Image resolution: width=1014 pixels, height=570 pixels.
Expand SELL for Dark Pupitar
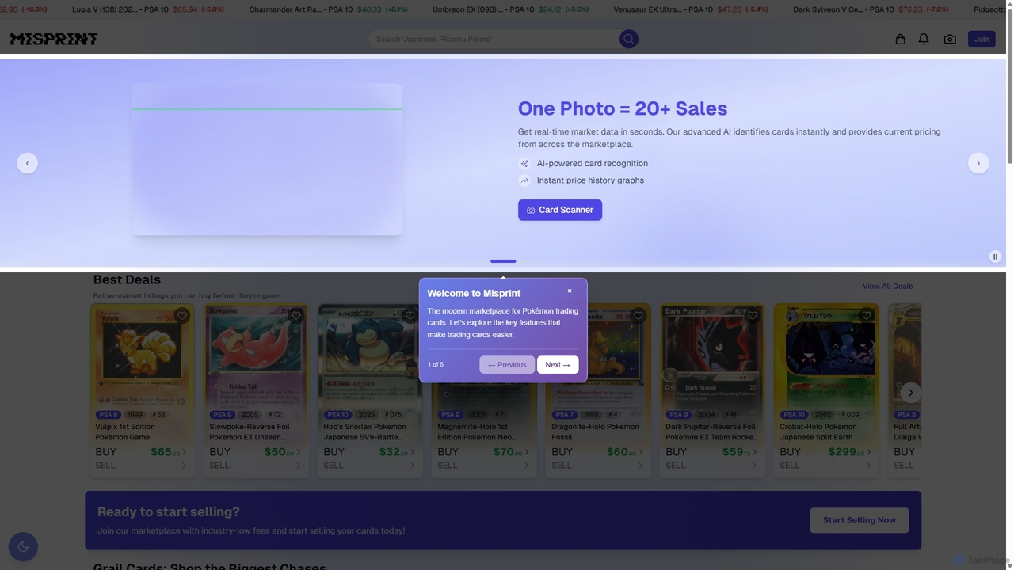tap(711, 465)
